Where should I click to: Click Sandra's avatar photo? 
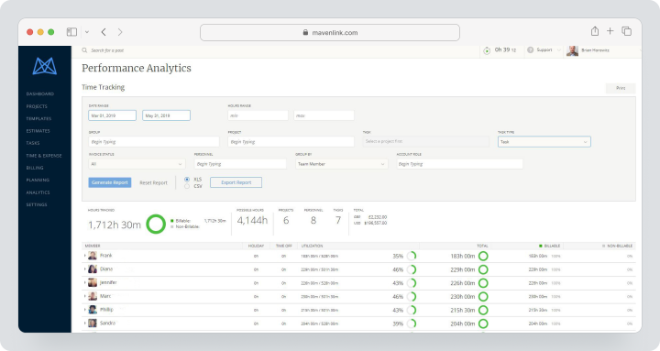click(x=93, y=324)
